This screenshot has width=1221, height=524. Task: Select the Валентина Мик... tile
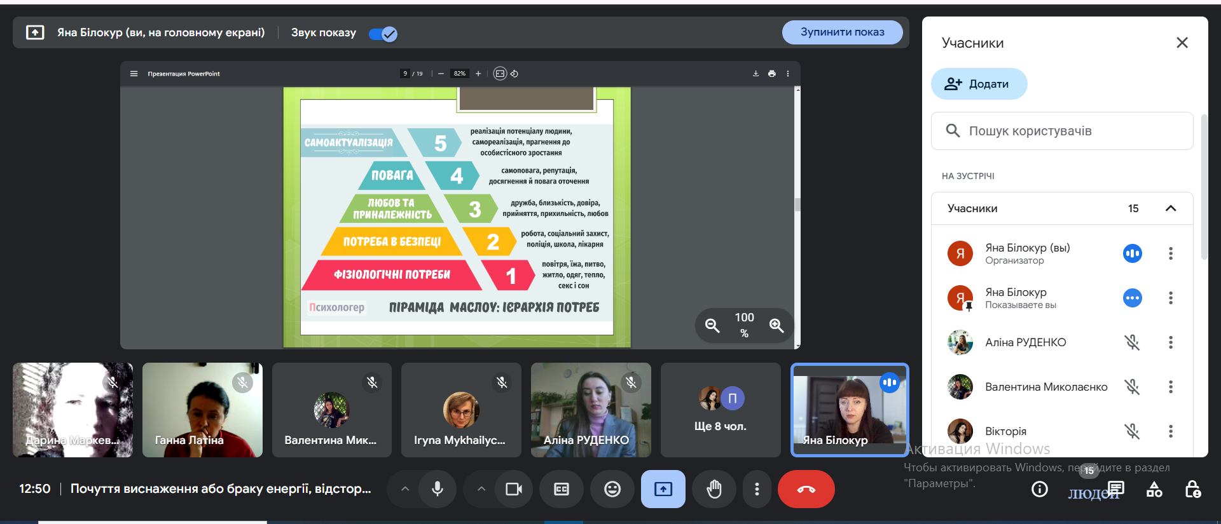(x=332, y=410)
